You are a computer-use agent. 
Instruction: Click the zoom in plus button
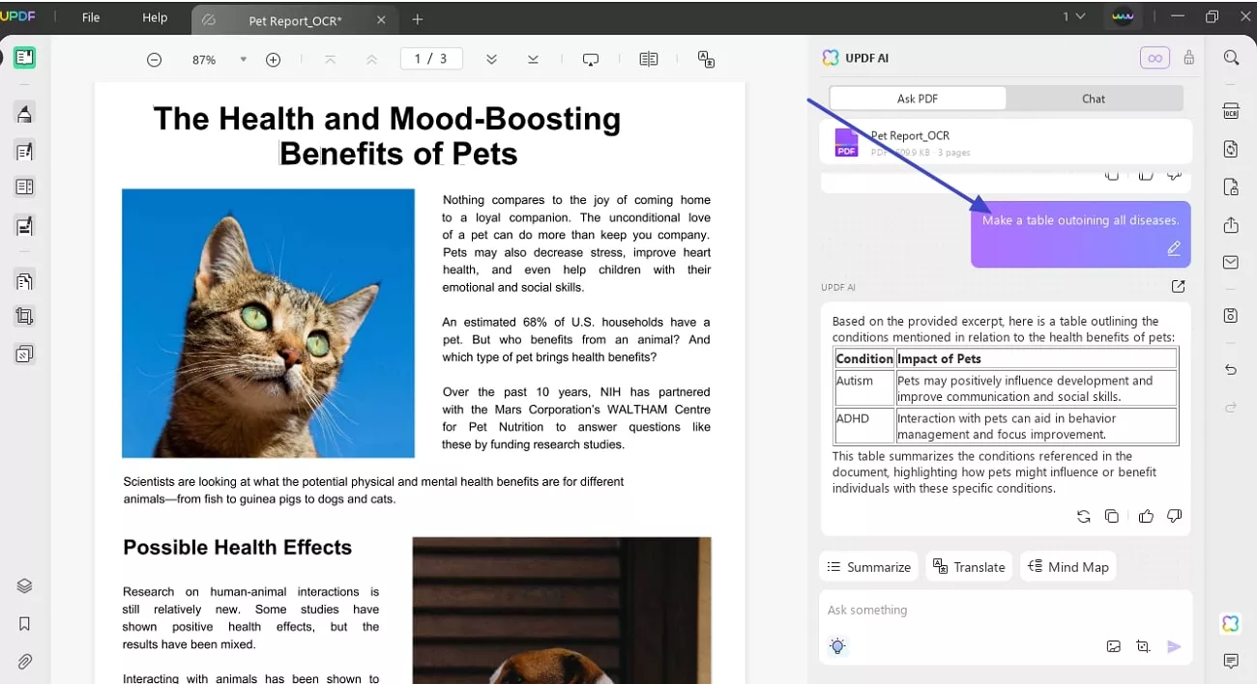[274, 60]
